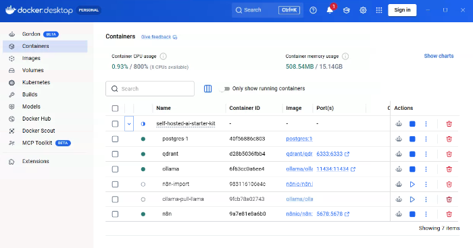Viewport: 473px width, 248px height.
Task: Open the qdrant port 6333:6333 link
Action: [x=332, y=154]
